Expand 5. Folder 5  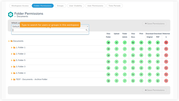coord(11,60)
